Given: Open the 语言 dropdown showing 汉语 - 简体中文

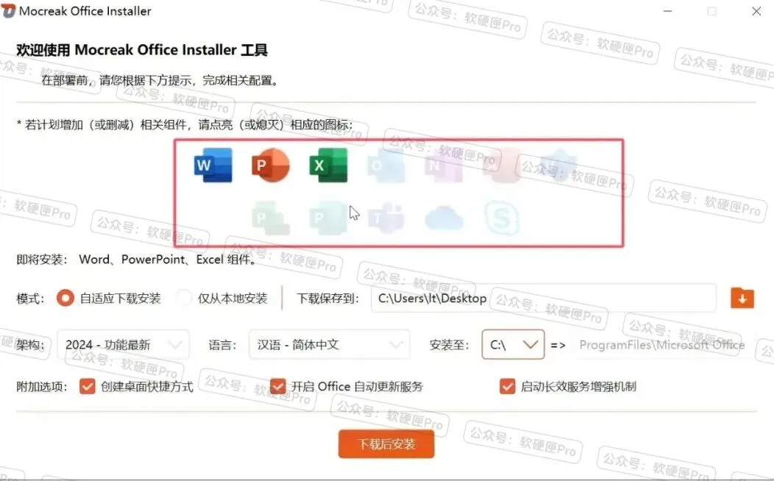Looking at the screenshot, I should tap(330, 344).
